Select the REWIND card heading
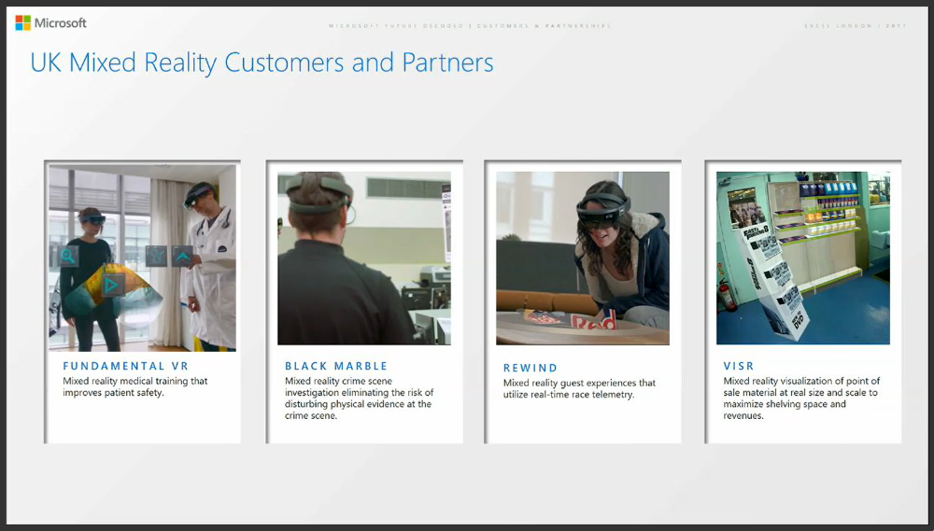 coord(531,369)
